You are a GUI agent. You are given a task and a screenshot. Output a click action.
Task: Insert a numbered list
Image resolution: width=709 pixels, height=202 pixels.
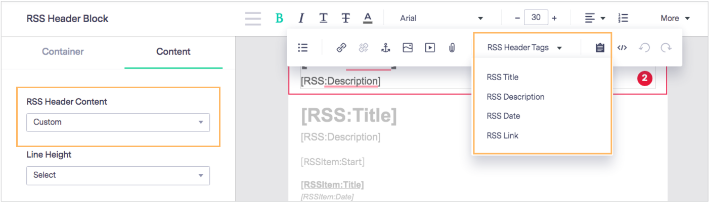click(x=623, y=18)
